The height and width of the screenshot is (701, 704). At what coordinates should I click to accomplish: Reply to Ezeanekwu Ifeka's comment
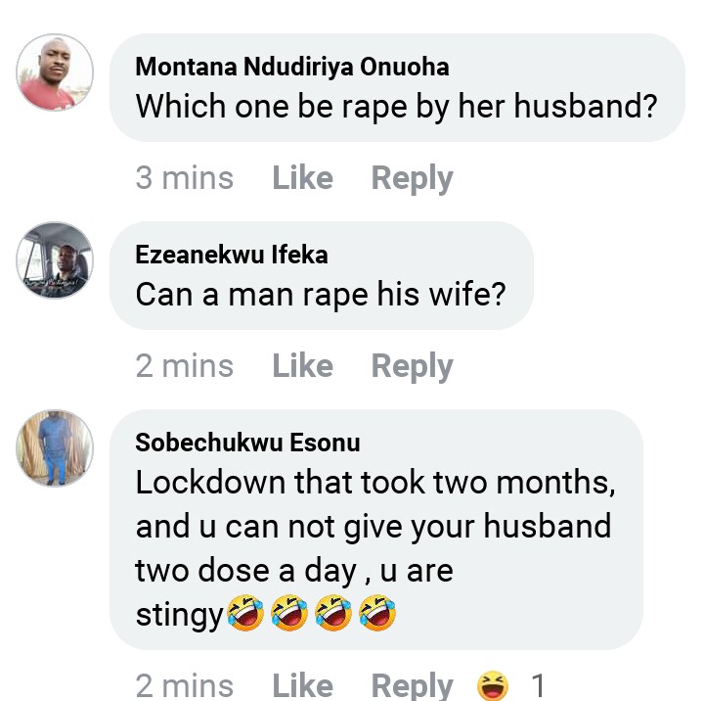412,366
